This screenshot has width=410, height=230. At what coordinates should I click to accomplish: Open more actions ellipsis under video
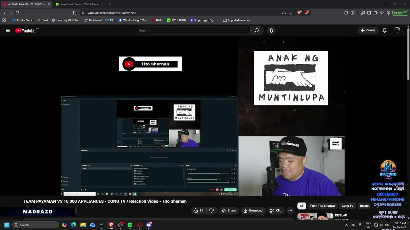290,211
